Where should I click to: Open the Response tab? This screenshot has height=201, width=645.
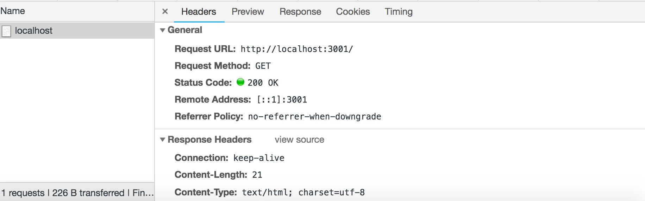coord(300,12)
